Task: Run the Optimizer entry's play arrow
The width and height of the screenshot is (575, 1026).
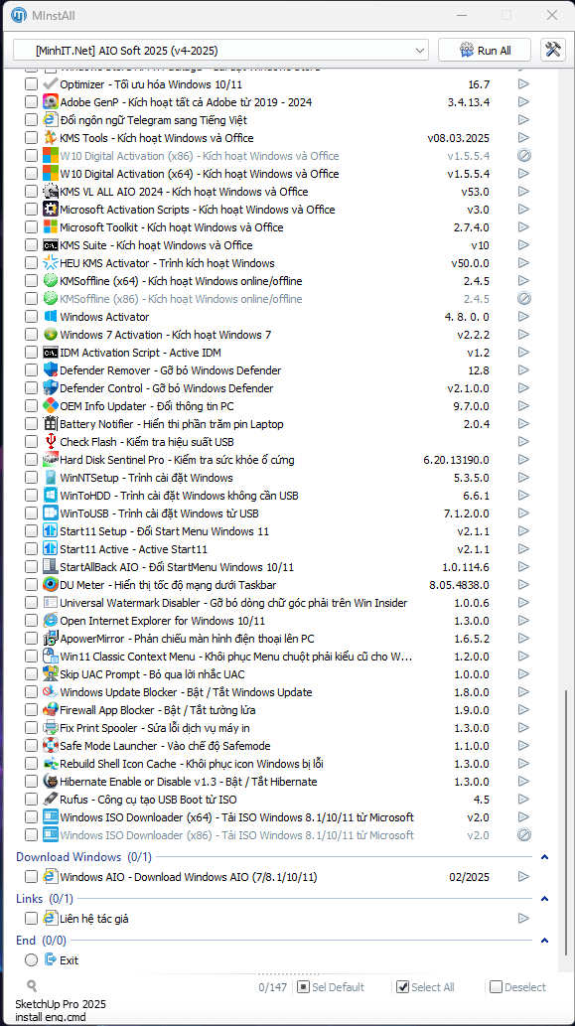Action: [523, 83]
